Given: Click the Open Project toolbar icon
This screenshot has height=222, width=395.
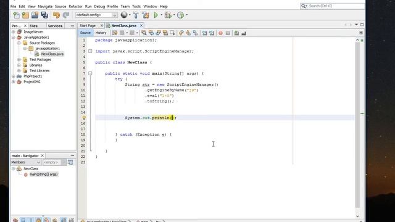Looking at the screenshot, I should tap(35, 15).
